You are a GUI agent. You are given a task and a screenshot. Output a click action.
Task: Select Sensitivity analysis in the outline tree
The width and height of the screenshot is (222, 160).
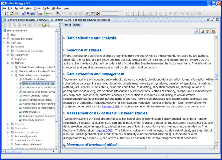(33, 120)
